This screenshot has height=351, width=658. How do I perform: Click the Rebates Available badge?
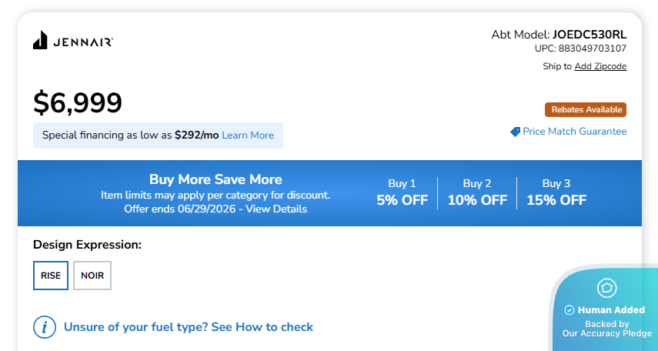(586, 110)
